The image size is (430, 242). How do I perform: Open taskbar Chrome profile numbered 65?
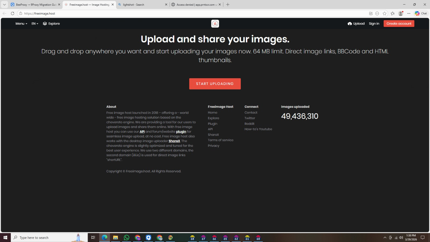pos(225,238)
